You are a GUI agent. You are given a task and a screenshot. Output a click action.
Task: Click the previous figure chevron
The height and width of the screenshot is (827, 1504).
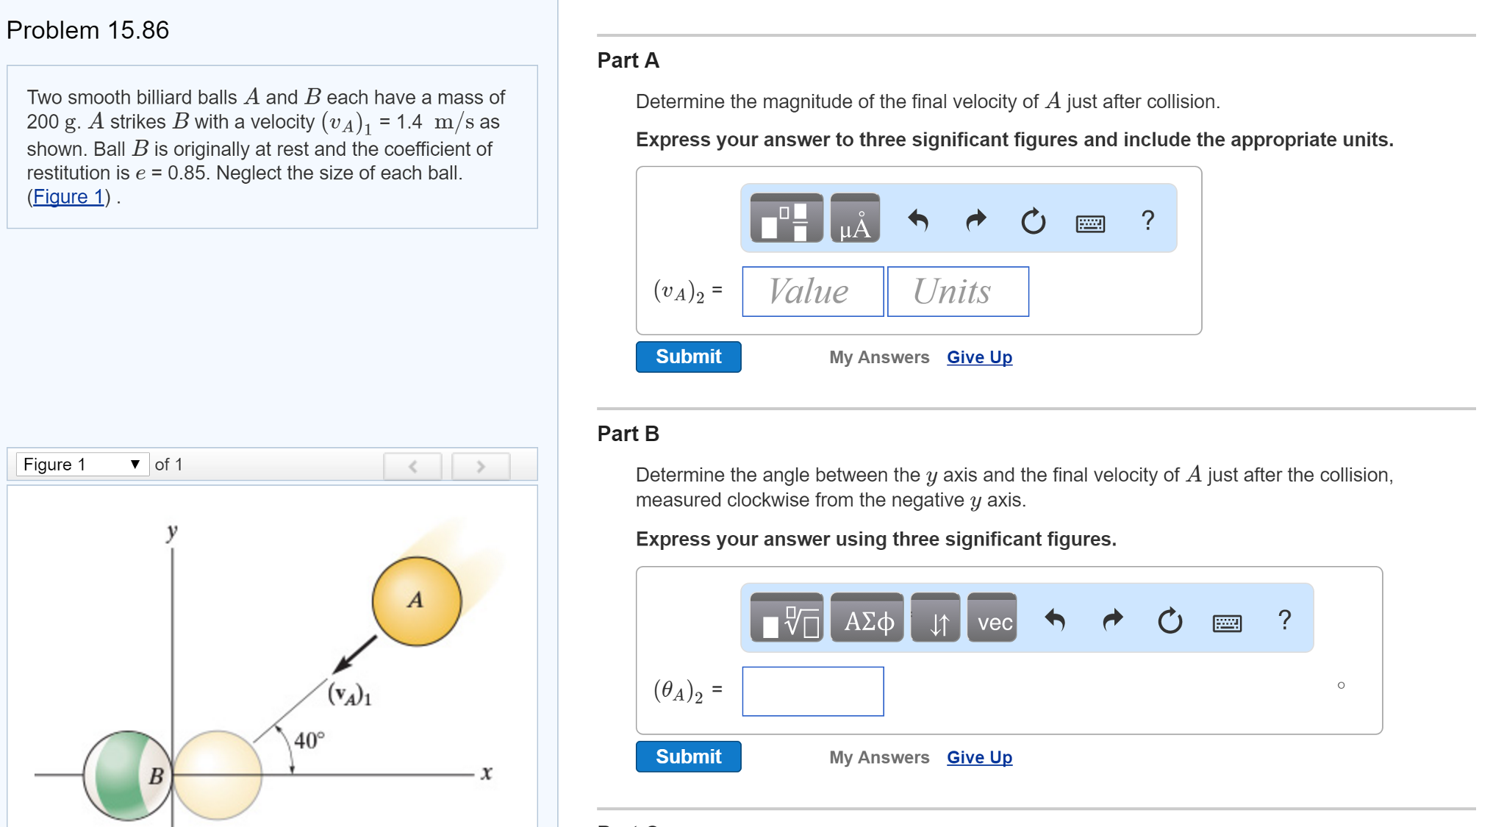click(412, 465)
